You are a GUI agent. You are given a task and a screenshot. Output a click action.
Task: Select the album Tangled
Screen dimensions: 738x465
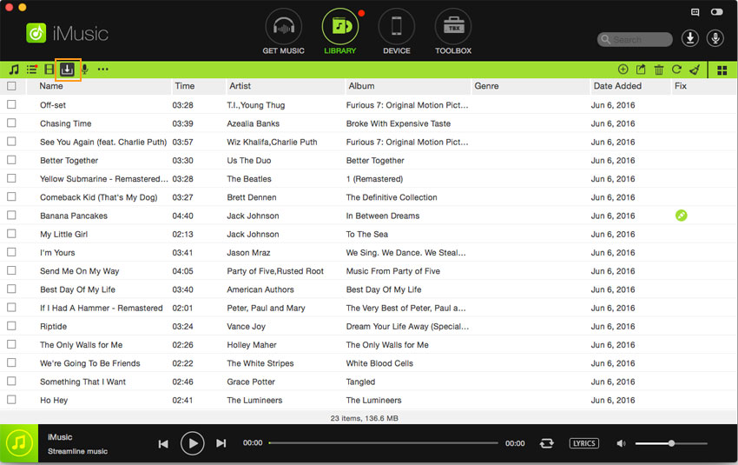pyautogui.click(x=360, y=382)
